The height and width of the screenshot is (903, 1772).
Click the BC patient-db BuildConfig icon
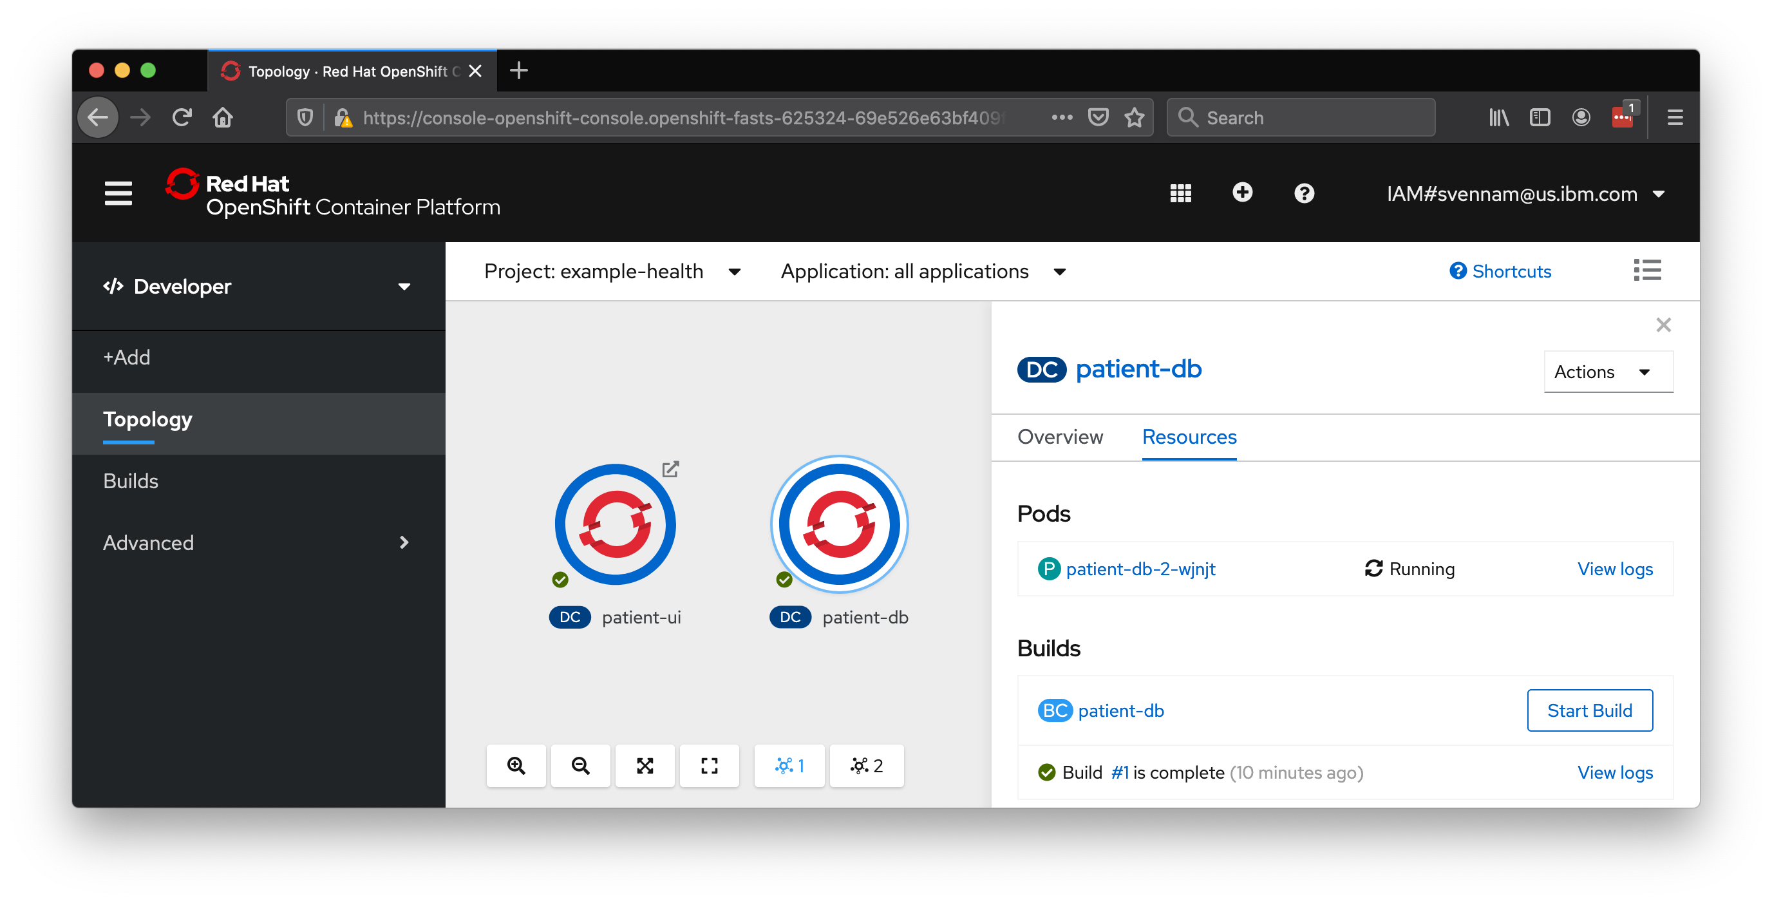[x=1051, y=710]
